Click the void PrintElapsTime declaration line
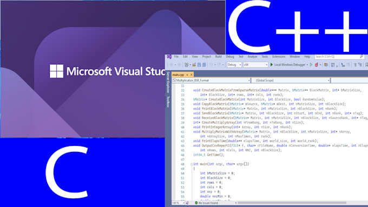Screen dimensions: 368x207 255,141
